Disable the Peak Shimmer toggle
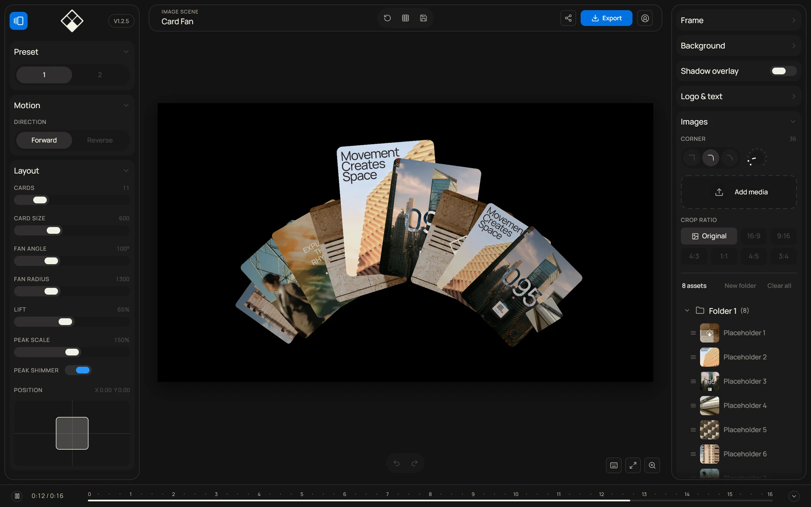The width and height of the screenshot is (811, 507). point(78,370)
